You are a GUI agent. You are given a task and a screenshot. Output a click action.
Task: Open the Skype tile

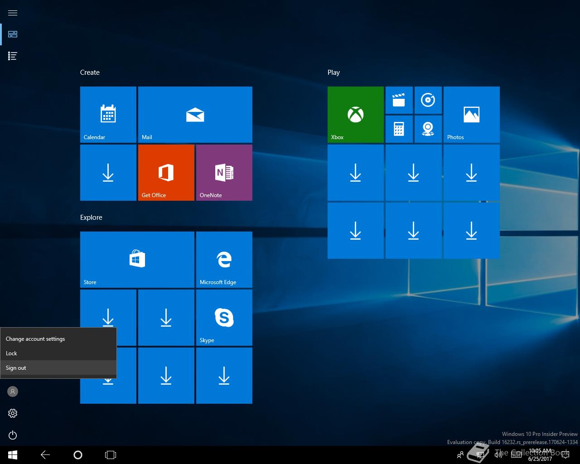point(224,318)
